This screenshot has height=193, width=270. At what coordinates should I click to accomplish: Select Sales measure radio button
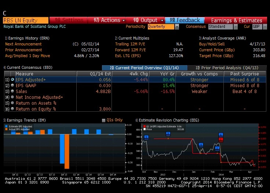click(12, 91)
